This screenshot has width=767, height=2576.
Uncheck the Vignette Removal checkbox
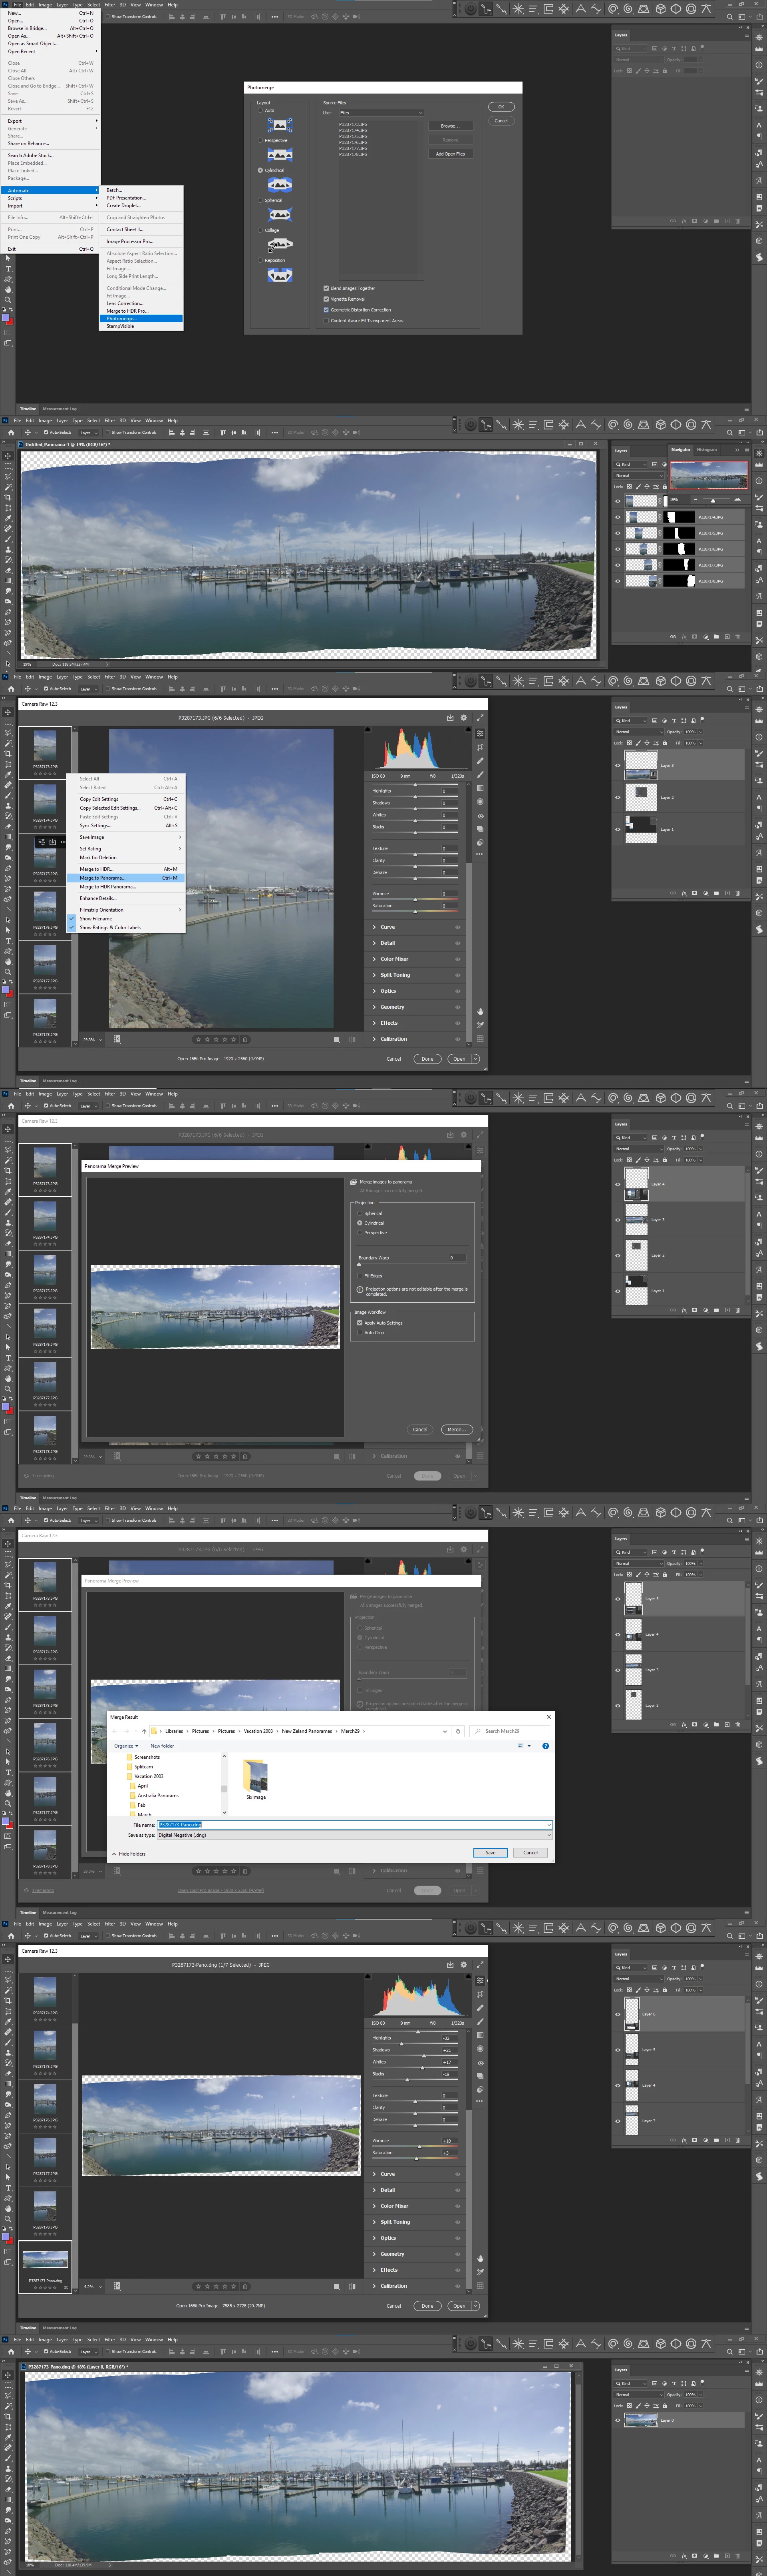point(327,299)
